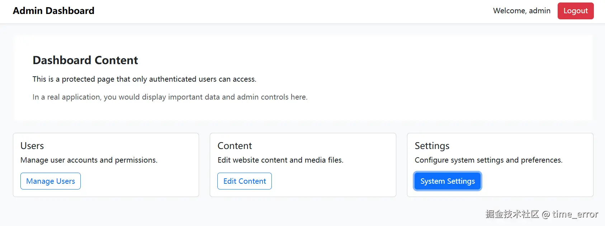Click the Content card title
605x226 pixels.
coord(235,146)
